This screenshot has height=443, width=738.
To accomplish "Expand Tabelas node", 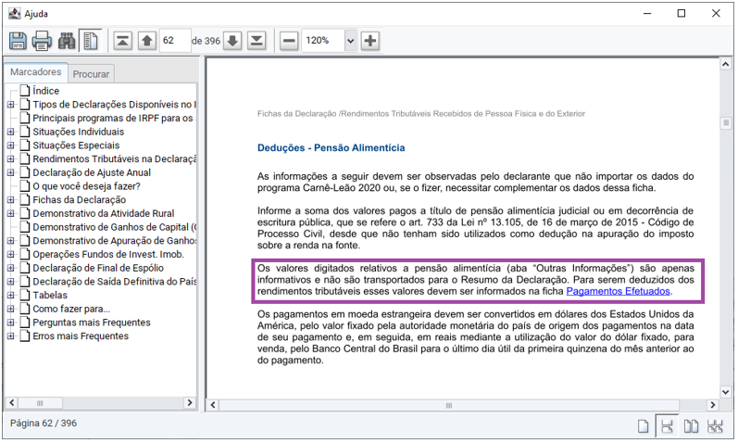I will click(x=11, y=296).
